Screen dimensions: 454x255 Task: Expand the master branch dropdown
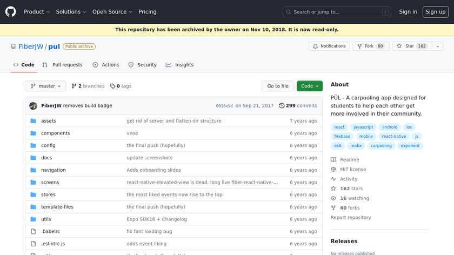click(x=45, y=86)
